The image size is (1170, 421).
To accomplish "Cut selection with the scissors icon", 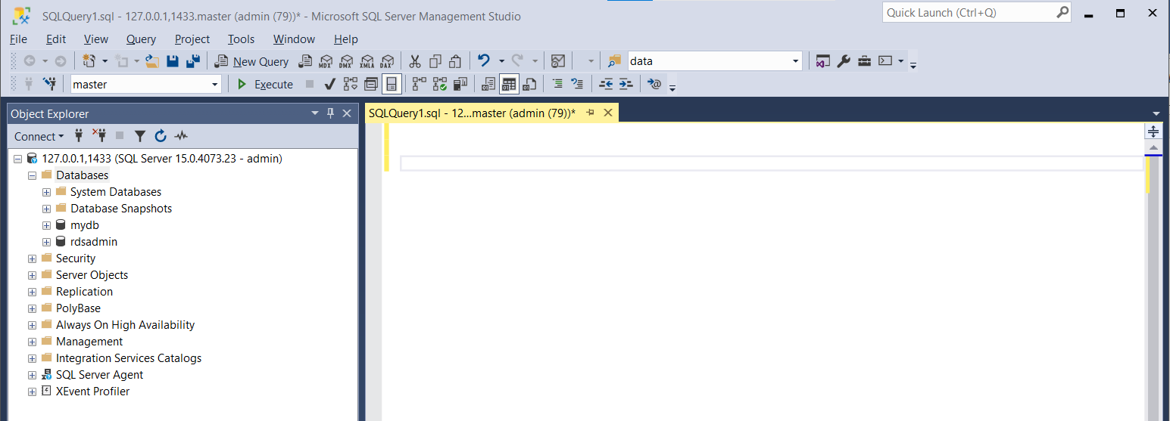I will 415,61.
